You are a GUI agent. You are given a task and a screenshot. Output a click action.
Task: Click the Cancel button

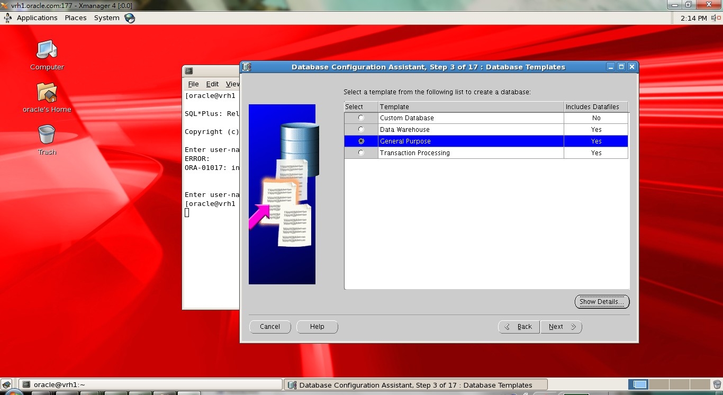pos(270,327)
